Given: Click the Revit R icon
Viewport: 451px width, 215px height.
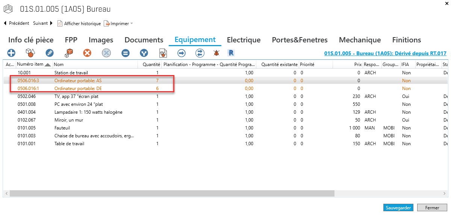Looking at the screenshot, I should (231, 53).
